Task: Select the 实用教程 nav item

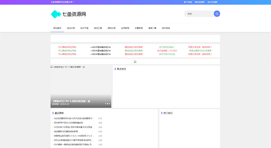Action: [125, 28]
